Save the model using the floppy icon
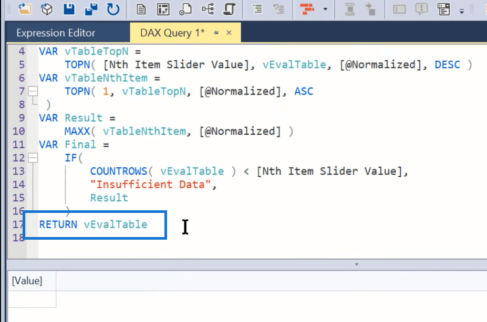 click(x=69, y=9)
